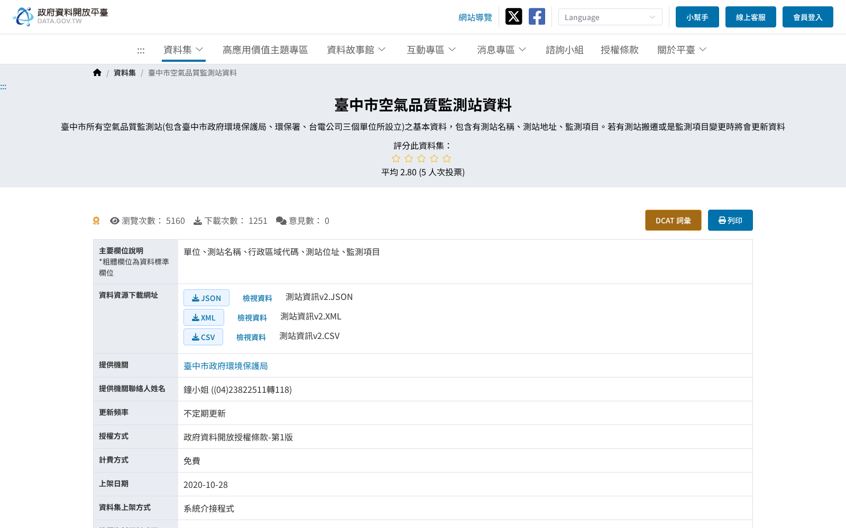Click the 會員登入 button
Screen dimensions: 846x528
(x=808, y=17)
